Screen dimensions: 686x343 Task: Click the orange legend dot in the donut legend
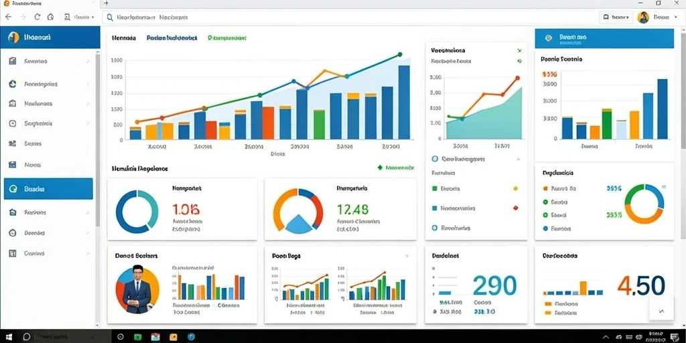pos(545,188)
